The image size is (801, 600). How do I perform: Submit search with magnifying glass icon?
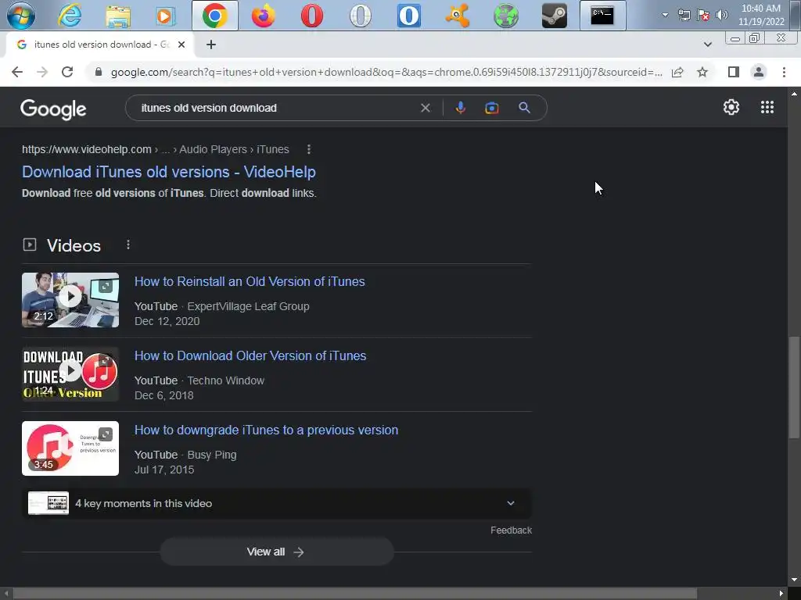524,108
